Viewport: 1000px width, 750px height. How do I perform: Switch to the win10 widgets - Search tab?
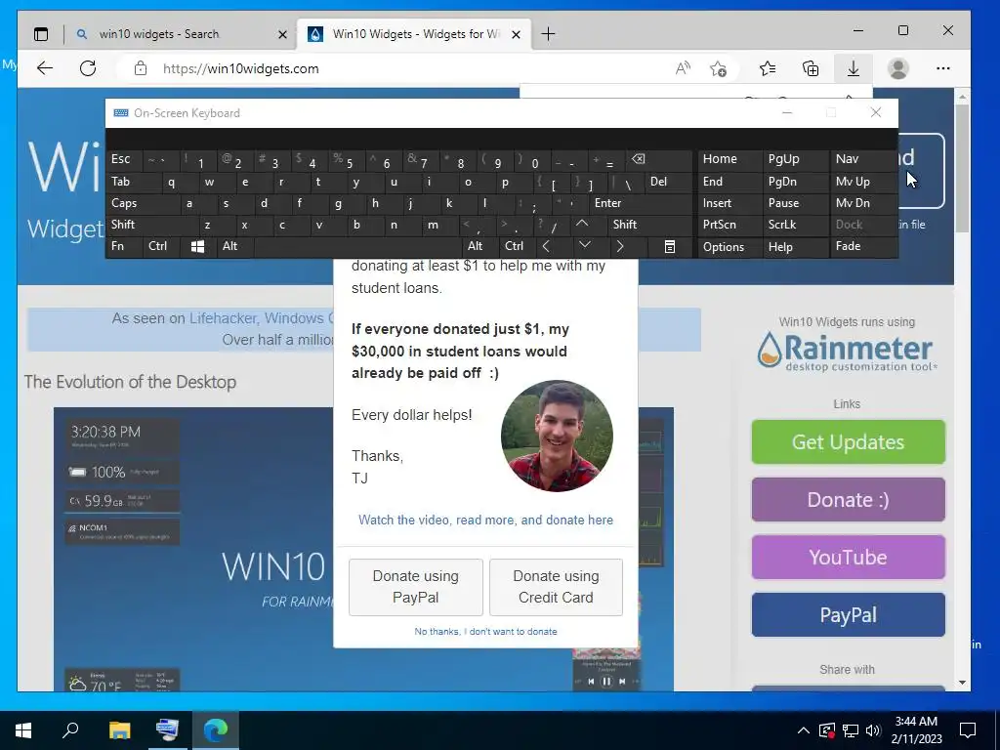click(x=181, y=34)
